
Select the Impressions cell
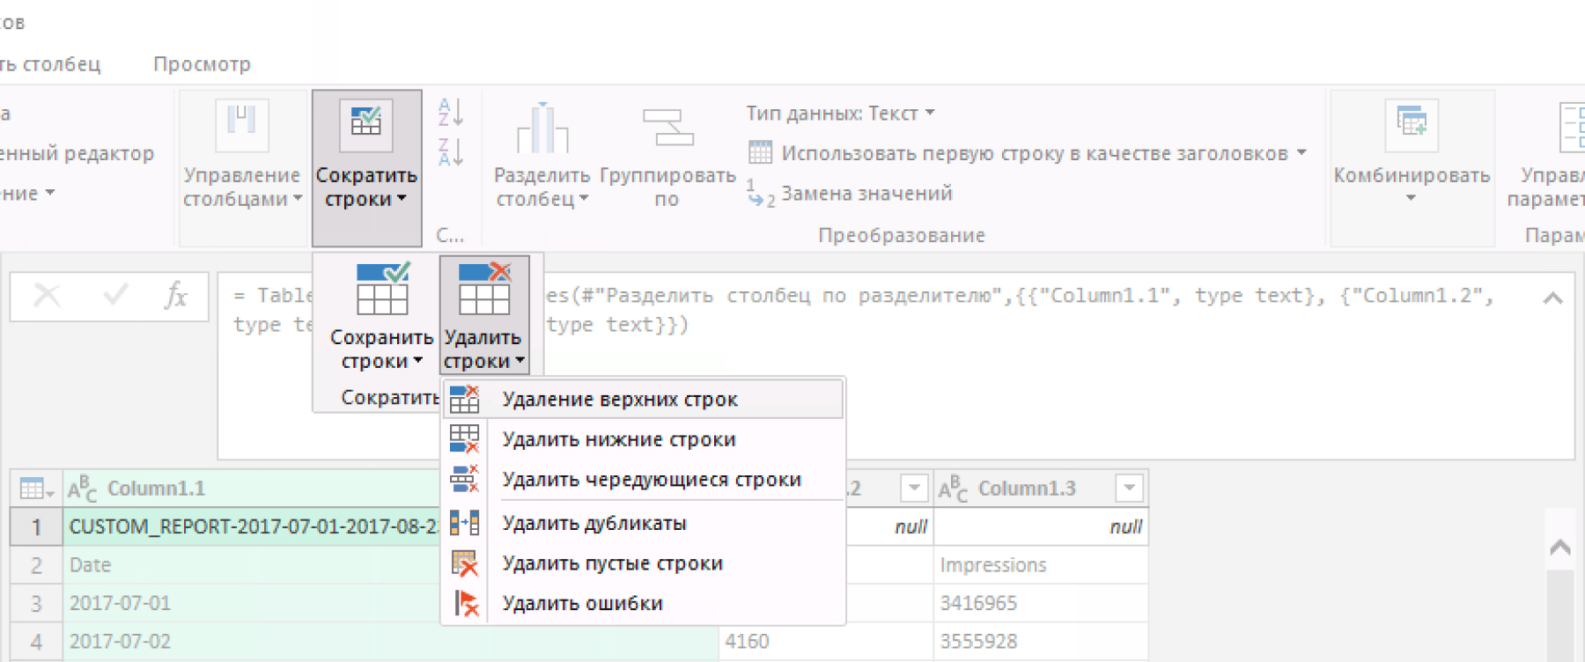tap(1041, 565)
